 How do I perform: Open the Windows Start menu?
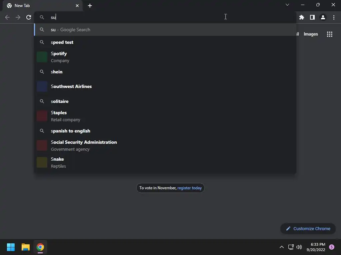click(11, 247)
